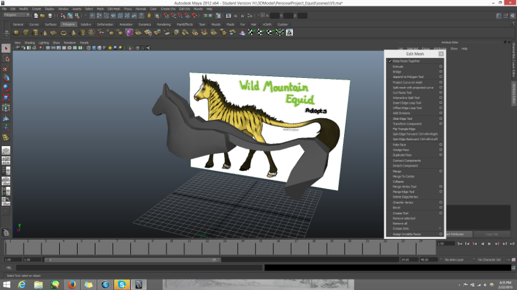Pick the Soft Modification tool
The width and height of the screenshot is (517, 290).
coord(6,117)
